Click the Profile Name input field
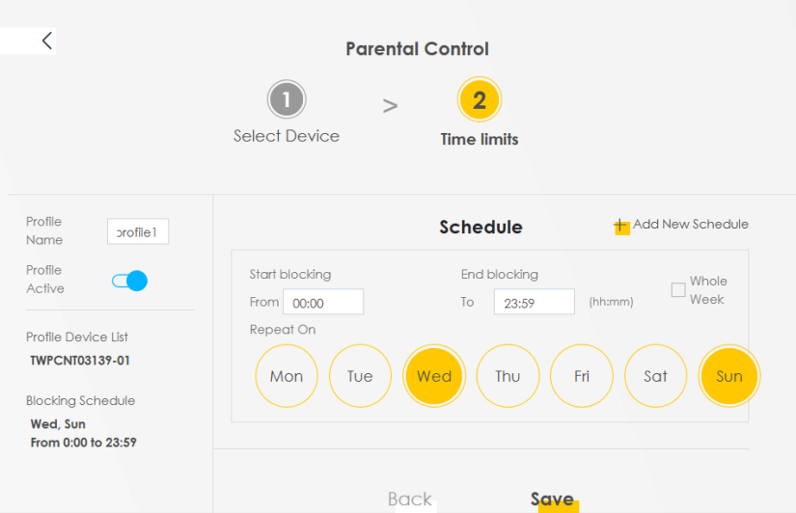 click(138, 231)
